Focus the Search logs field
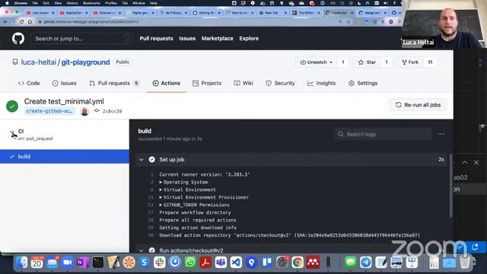The width and height of the screenshot is (487, 274). (384, 134)
